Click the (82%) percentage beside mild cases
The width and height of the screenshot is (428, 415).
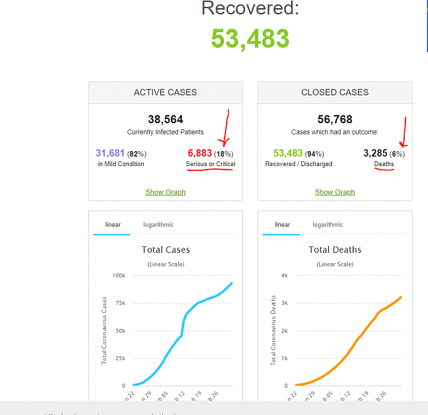coord(137,155)
